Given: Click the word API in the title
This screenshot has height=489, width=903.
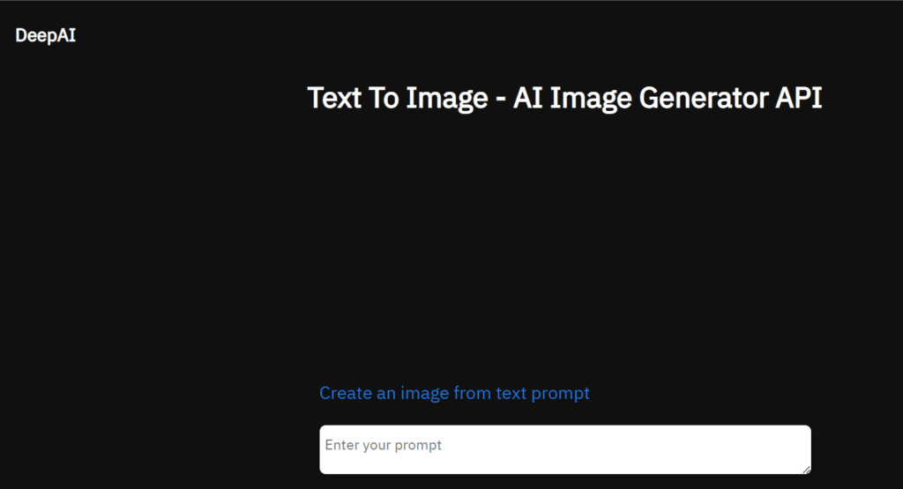Looking at the screenshot, I should (x=798, y=98).
